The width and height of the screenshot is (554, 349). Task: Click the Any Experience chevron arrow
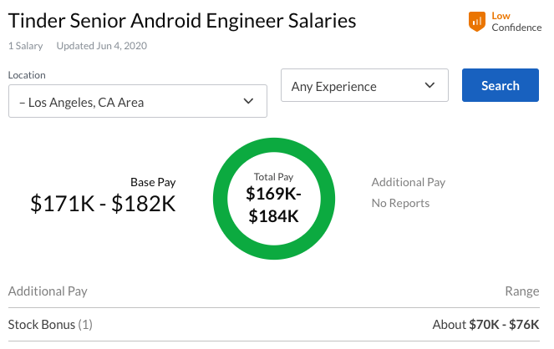pyautogui.click(x=429, y=85)
